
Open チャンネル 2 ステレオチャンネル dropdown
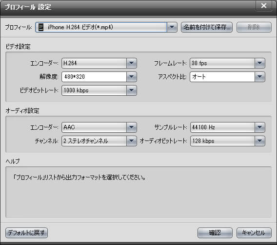click(132, 141)
